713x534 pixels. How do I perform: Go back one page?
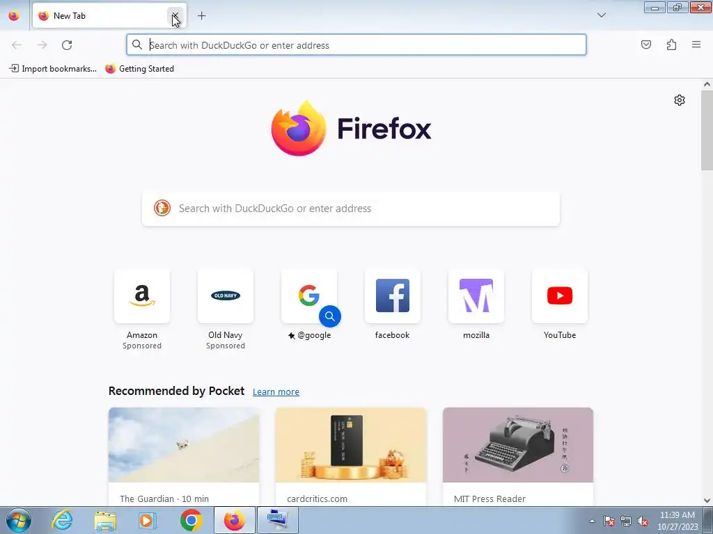pos(17,45)
